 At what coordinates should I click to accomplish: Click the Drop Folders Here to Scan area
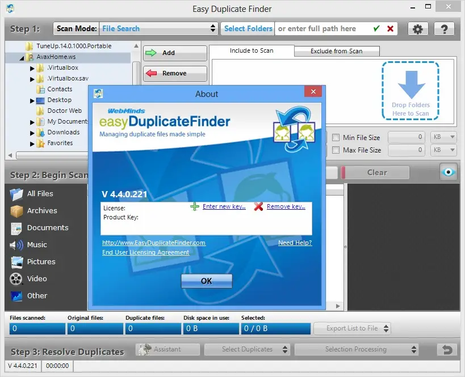coord(410,91)
